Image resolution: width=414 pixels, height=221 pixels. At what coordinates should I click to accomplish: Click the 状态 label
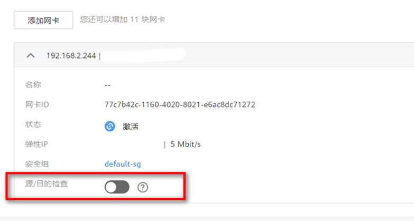(33, 124)
